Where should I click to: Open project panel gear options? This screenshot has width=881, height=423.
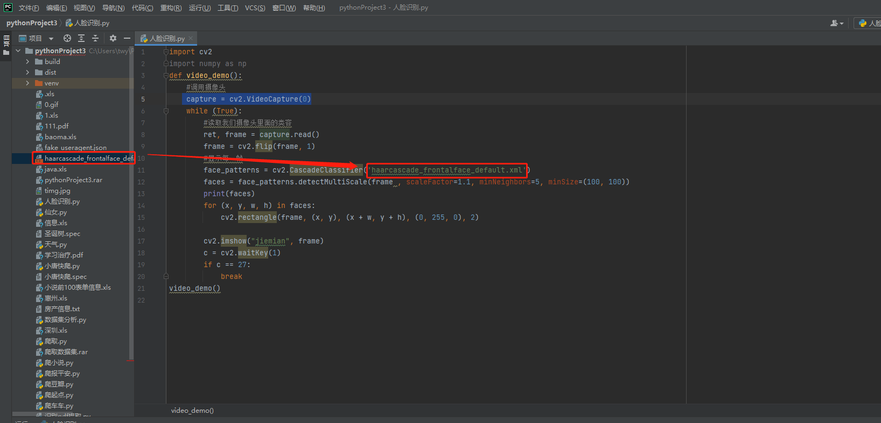point(113,38)
